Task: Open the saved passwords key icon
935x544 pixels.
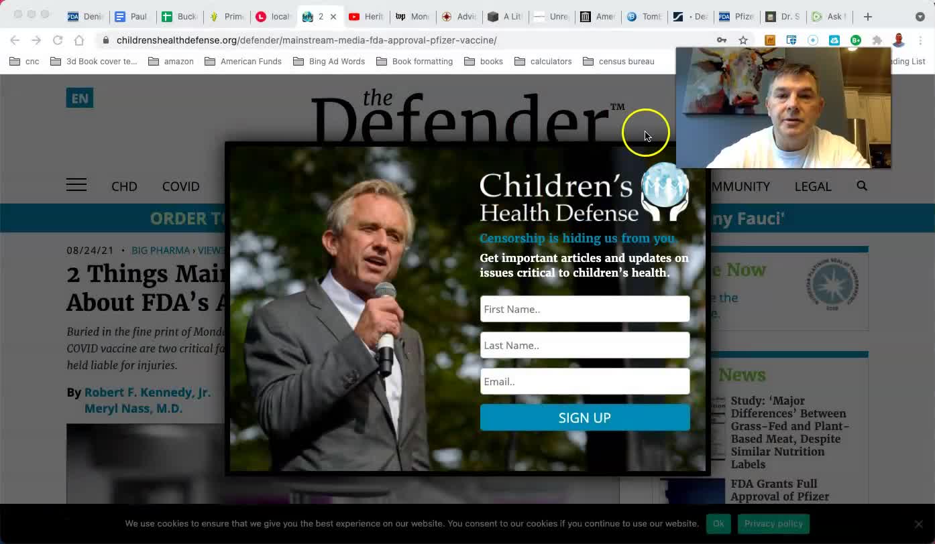Action: pos(722,40)
